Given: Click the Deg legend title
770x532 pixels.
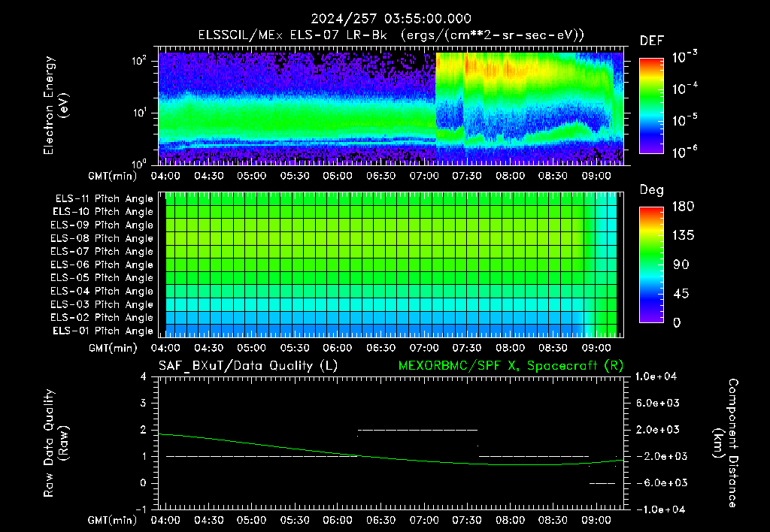Looking at the screenshot, I should point(652,190).
